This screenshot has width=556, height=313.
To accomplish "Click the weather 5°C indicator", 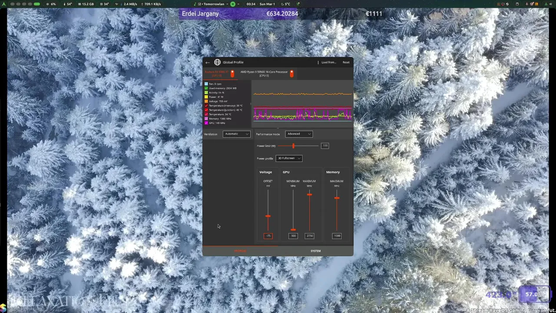I will pos(285,4).
